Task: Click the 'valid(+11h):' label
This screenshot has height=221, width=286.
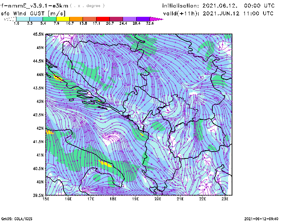Action: click(182, 14)
